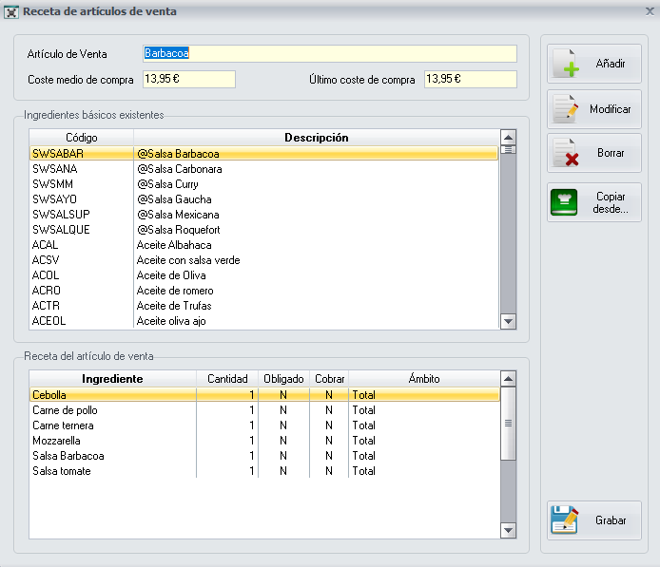The height and width of the screenshot is (567, 660).
Task: Click the Último coste de compra field
Action: coord(470,80)
